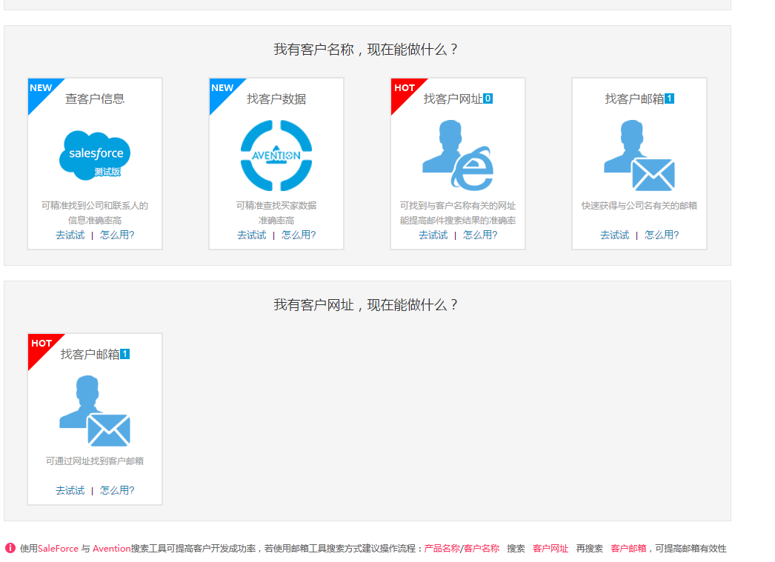Open 怎么用? under 查客户信息

tap(117, 235)
